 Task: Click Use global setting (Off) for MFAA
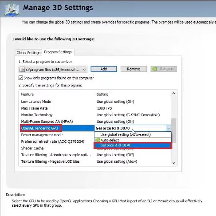(x=115, y=122)
